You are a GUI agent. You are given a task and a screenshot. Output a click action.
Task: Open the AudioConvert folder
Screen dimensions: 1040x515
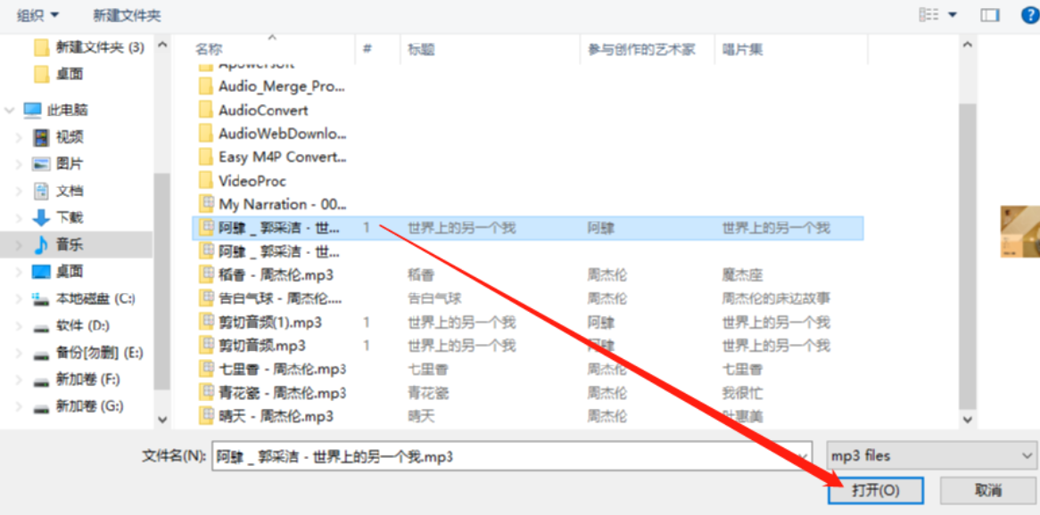pos(254,110)
